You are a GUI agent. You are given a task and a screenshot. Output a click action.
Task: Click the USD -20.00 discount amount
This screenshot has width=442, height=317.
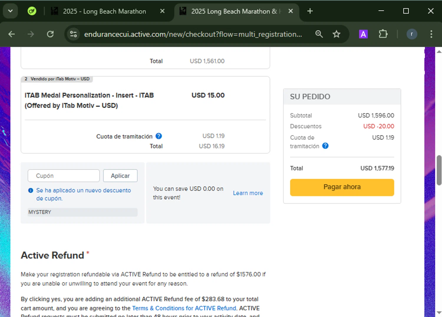(379, 126)
